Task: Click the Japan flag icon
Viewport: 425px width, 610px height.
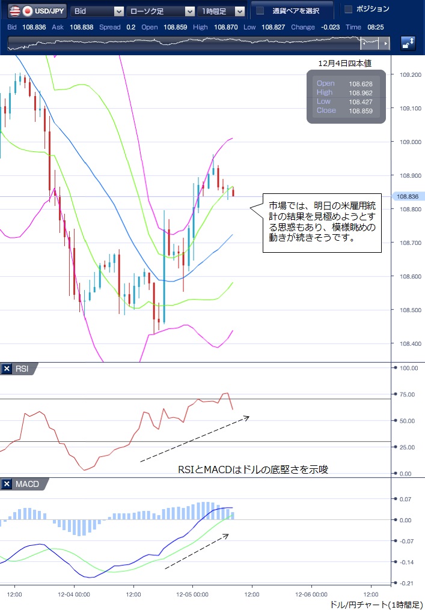Action: [27, 11]
